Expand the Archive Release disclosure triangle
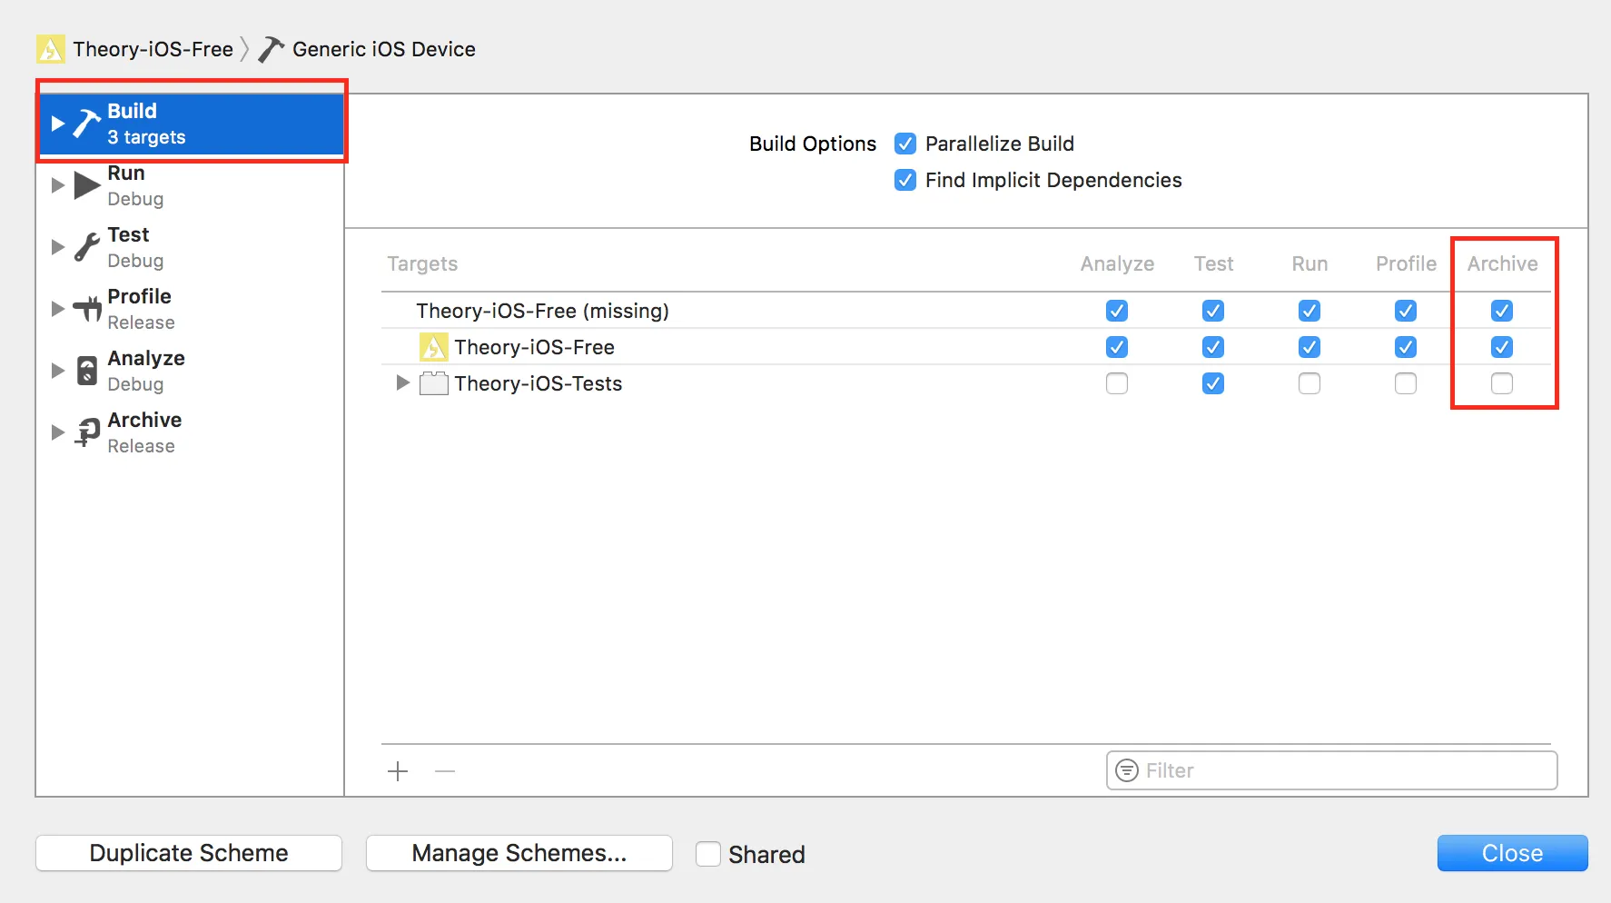Screen dimensions: 1611x903 point(58,432)
